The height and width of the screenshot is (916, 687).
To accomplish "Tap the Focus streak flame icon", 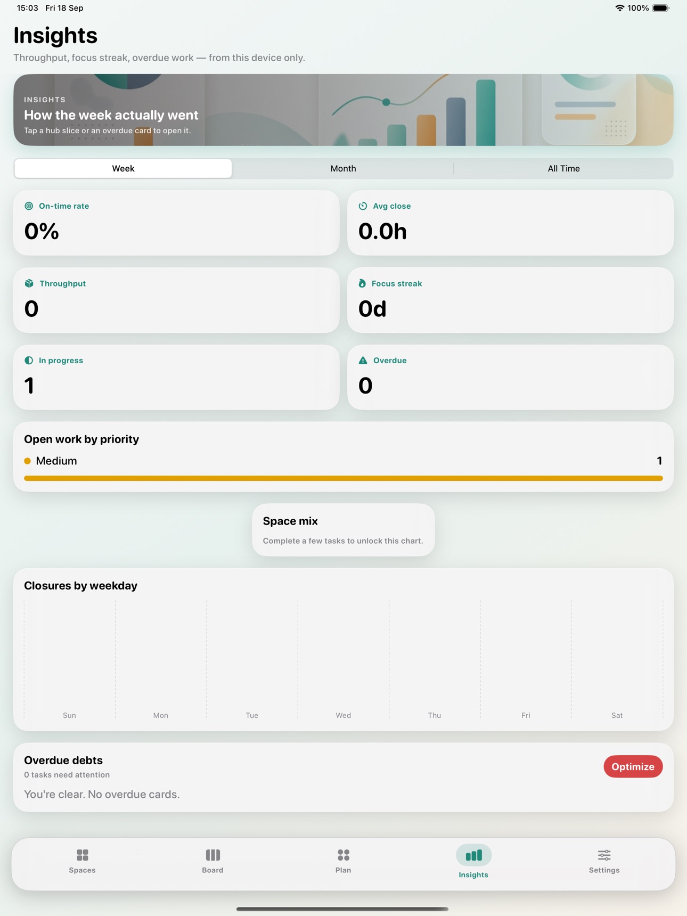I will tap(362, 283).
